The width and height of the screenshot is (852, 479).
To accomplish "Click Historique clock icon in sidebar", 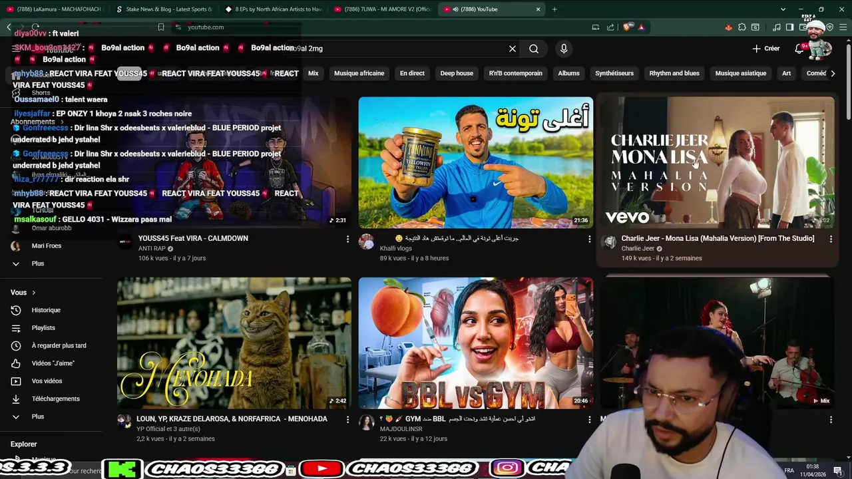I will 16,310.
